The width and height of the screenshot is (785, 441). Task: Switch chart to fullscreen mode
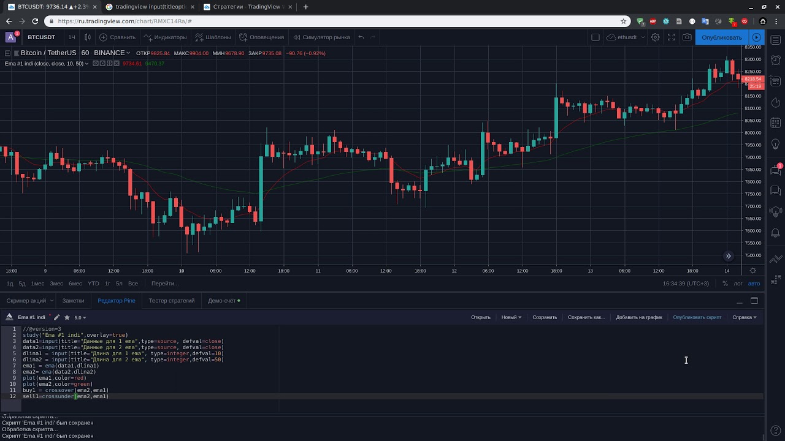(672, 37)
